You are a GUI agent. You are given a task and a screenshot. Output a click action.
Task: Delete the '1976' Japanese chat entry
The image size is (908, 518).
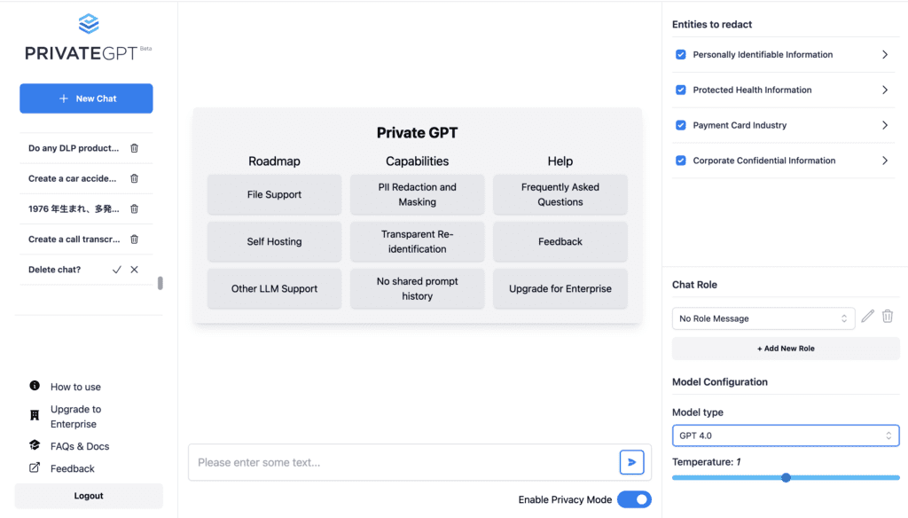135,208
